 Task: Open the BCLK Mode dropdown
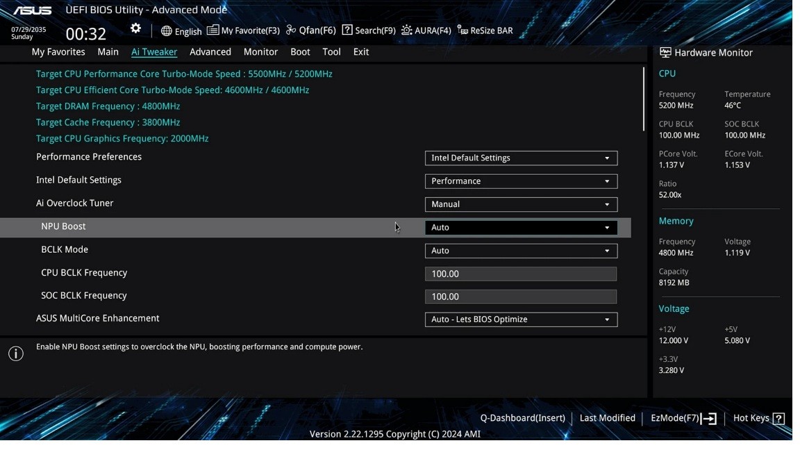coord(521,251)
